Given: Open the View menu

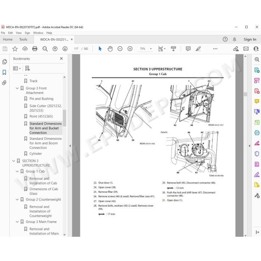Looking at the screenshot, I should coord(19,33).
